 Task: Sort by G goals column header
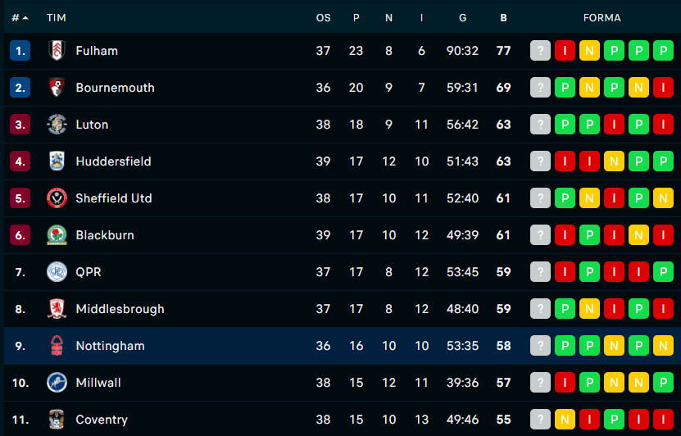click(x=462, y=18)
